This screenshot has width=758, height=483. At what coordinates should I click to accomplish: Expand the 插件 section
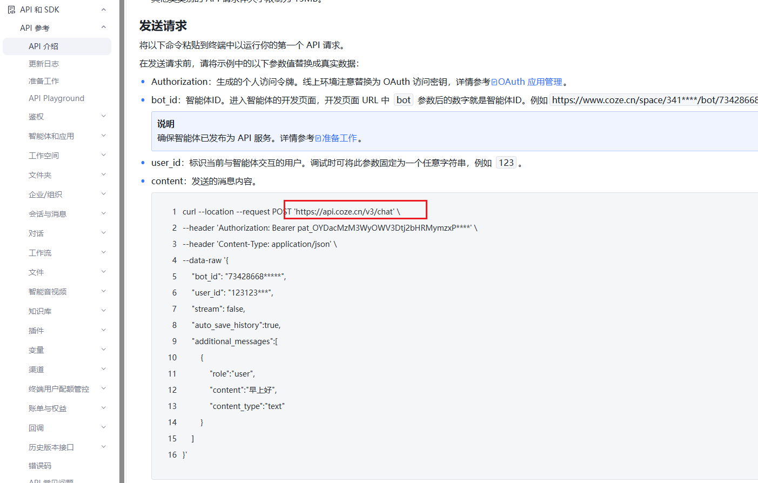click(104, 330)
